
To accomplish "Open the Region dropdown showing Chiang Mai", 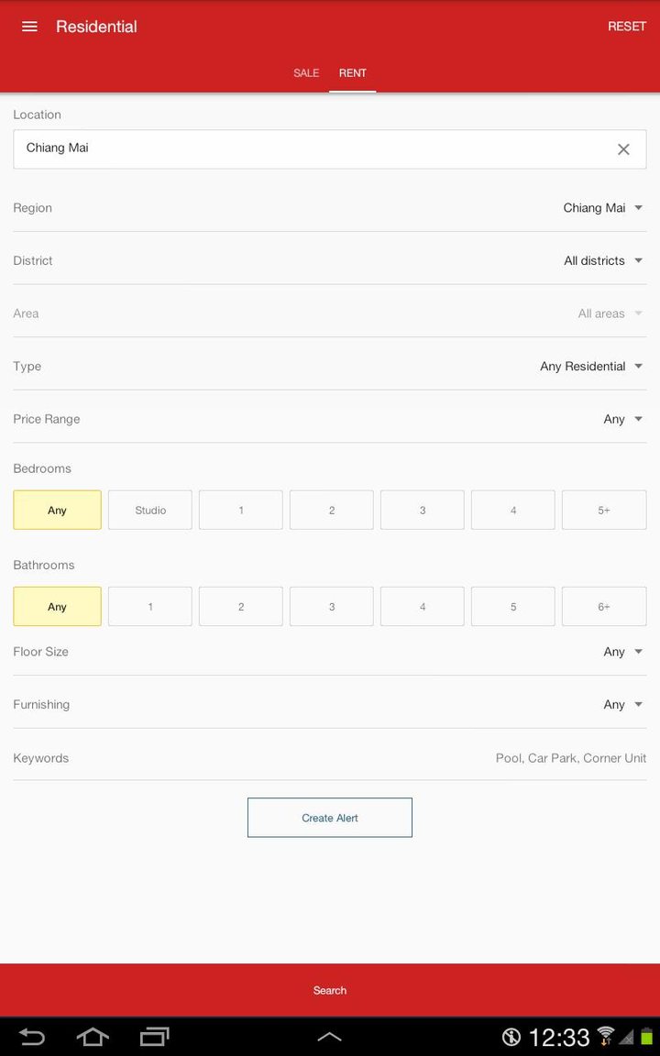I will click(x=602, y=208).
